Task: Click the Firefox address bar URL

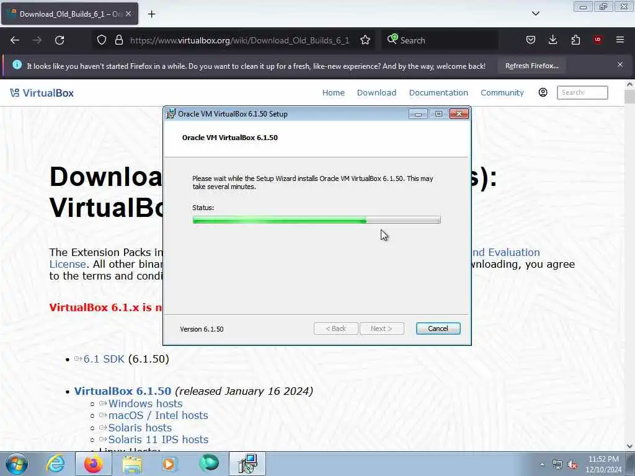Action: 239,40
